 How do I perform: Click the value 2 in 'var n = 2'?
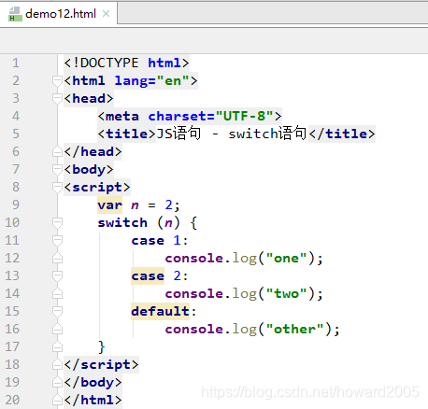[168, 205]
